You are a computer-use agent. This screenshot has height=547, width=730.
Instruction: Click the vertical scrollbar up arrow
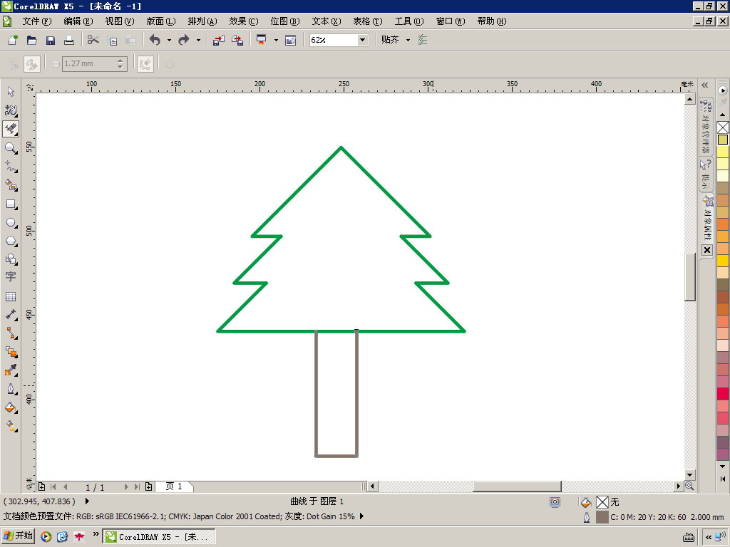(690, 99)
